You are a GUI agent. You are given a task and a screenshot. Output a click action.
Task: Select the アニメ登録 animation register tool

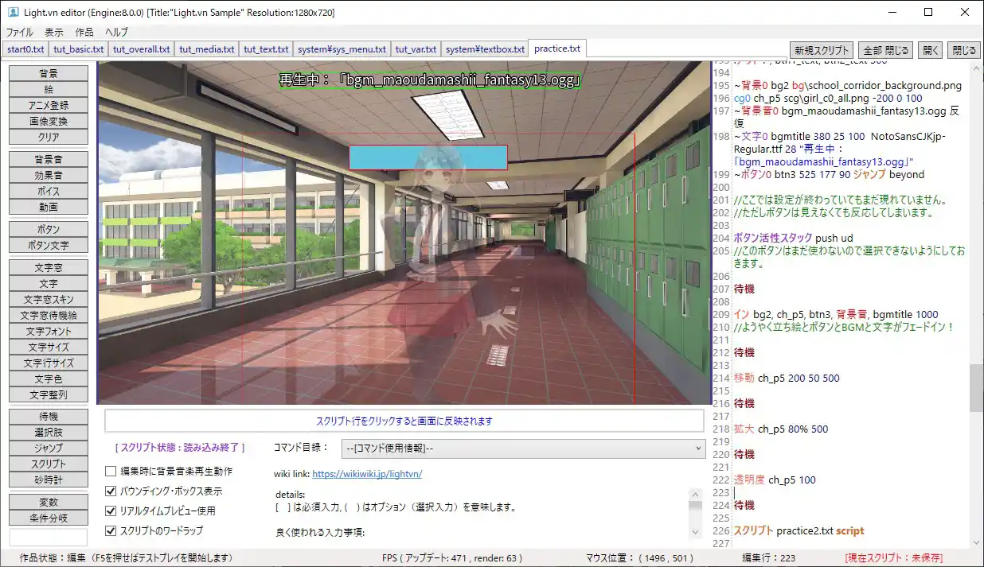point(48,105)
